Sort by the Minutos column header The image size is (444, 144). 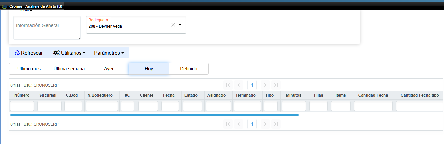(x=294, y=95)
